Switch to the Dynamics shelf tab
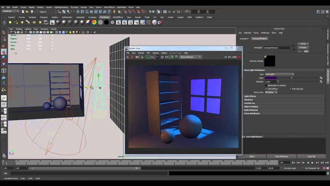Image resolution: width=330 pixels, height=186 pixels. click(x=92, y=17)
